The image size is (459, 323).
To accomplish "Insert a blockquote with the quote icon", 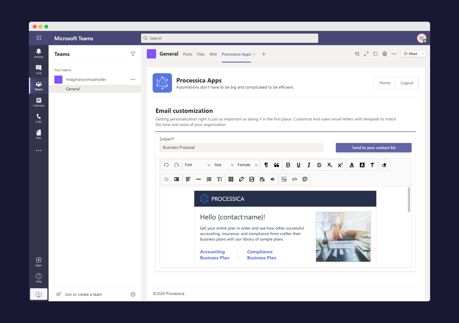I will pos(277,165).
